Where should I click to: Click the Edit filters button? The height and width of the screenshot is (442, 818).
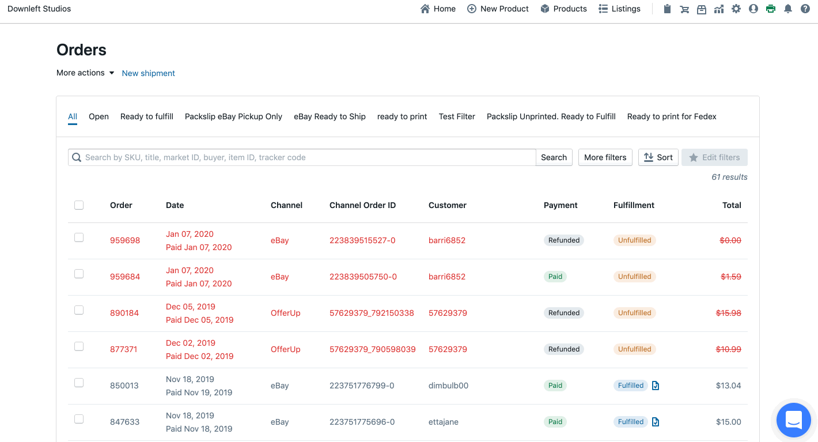click(714, 157)
